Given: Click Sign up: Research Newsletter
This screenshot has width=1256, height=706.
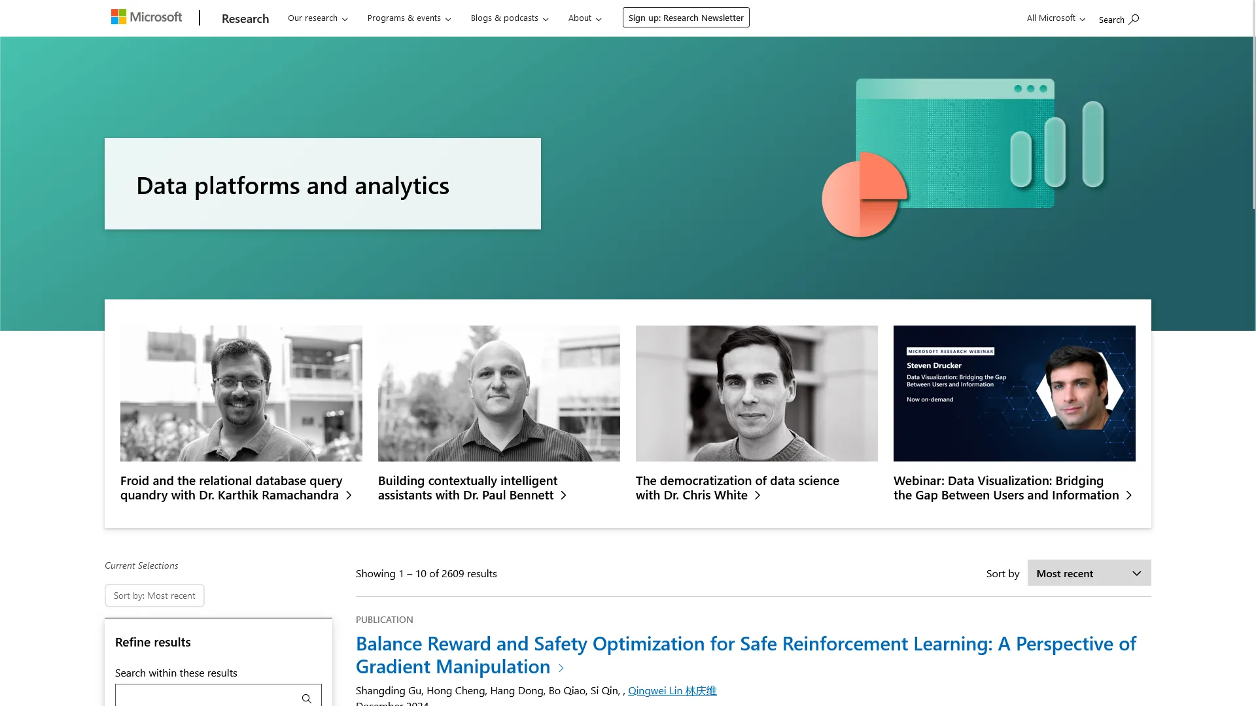Looking at the screenshot, I should click(x=686, y=17).
